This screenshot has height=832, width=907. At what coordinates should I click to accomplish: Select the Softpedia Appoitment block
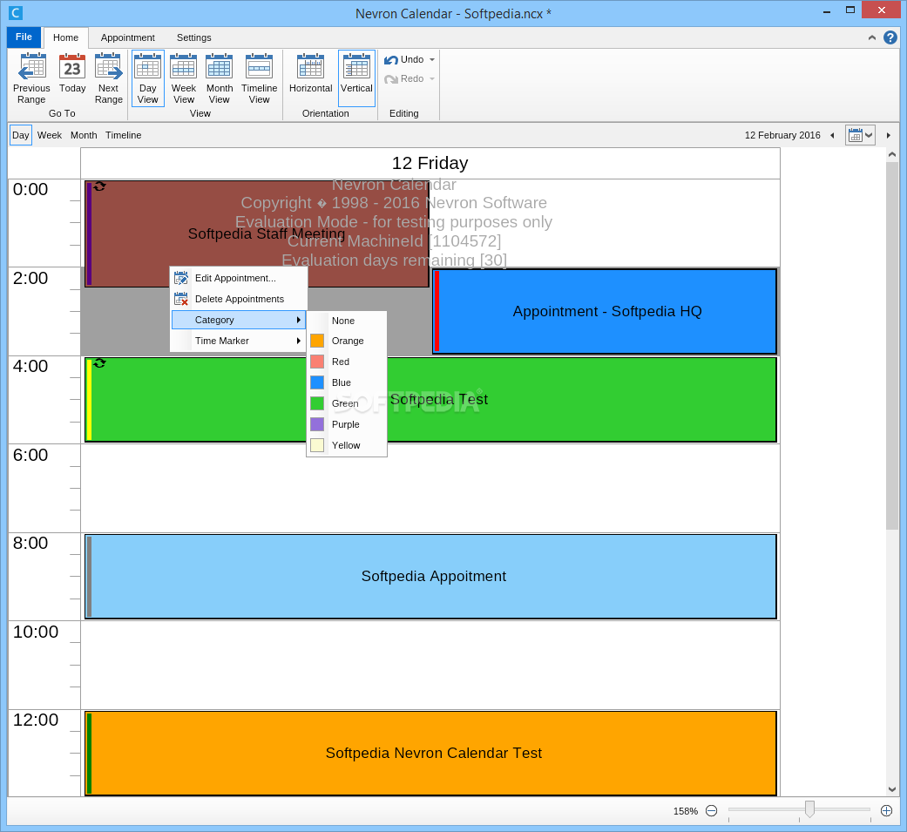pyautogui.click(x=430, y=576)
